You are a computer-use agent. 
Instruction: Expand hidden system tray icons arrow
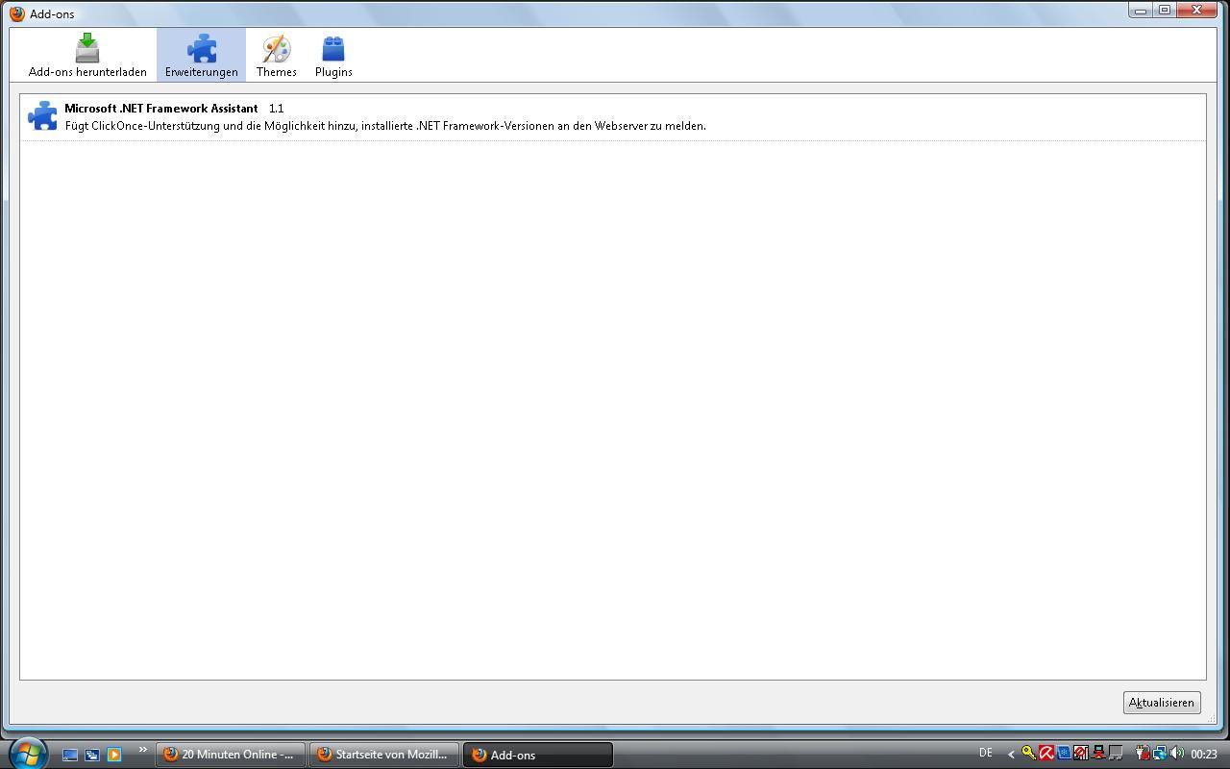(1011, 755)
